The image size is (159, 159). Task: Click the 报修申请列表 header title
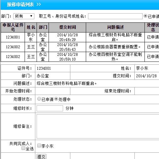pos(21,4)
